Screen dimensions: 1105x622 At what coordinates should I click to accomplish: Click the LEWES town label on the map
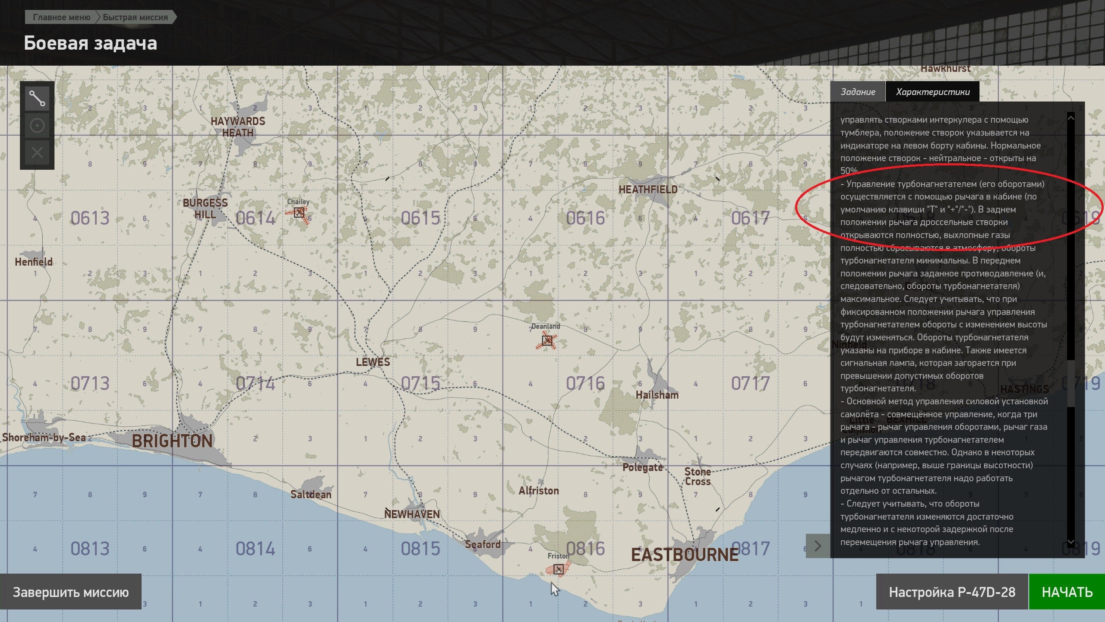pos(373,362)
